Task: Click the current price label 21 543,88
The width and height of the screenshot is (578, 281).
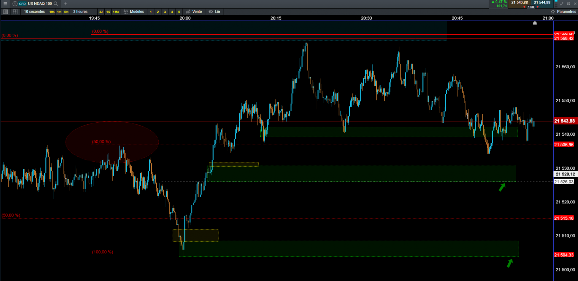Action: tap(565, 121)
